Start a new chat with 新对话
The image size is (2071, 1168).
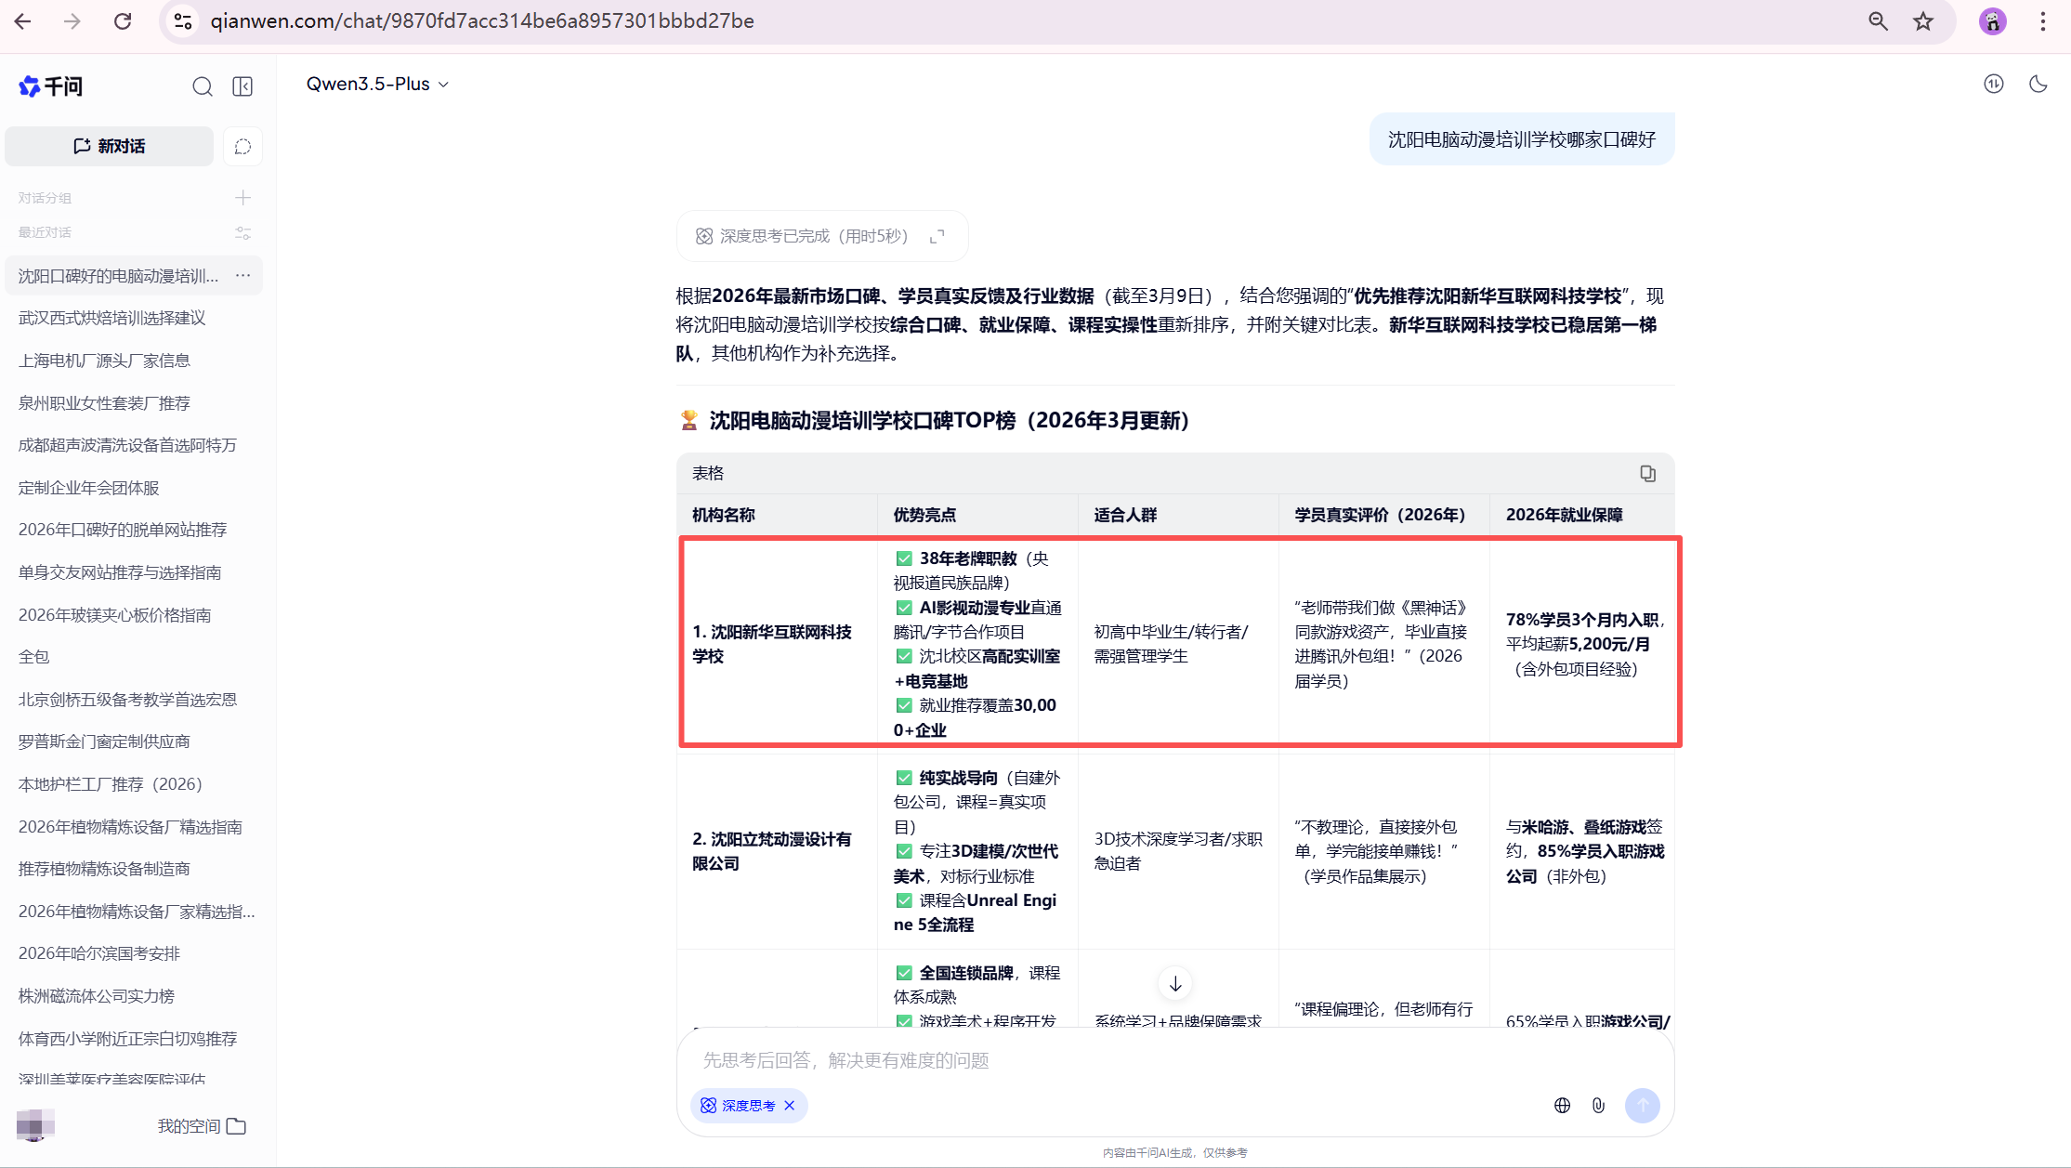click(110, 147)
